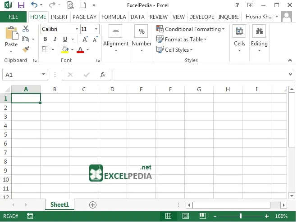The width and height of the screenshot is (297, 222).
Task: Adjust the zoom slider handle
Action: pos(241,216)
